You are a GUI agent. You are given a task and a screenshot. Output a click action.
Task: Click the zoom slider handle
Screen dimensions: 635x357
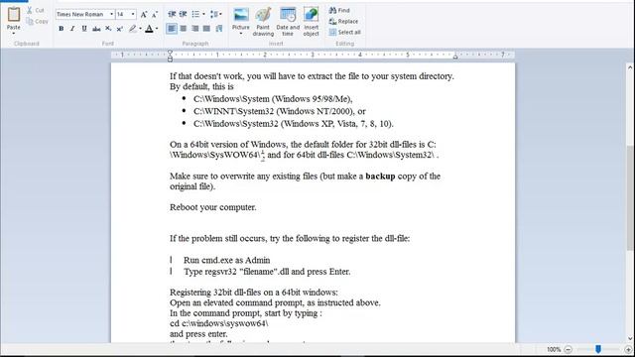click(598, 349)
